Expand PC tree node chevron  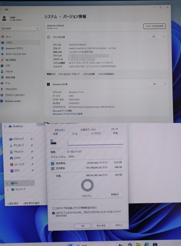[x=7, y=183]
